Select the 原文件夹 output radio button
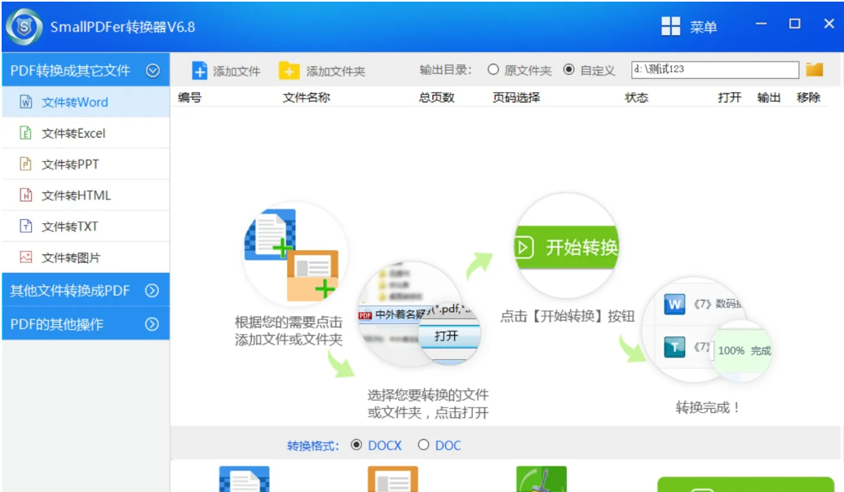Viewport: 844px width, 492px height. click(x=493, y=70)
